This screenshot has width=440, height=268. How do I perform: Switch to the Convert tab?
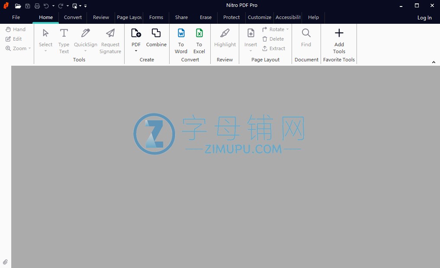click(73, 17)
